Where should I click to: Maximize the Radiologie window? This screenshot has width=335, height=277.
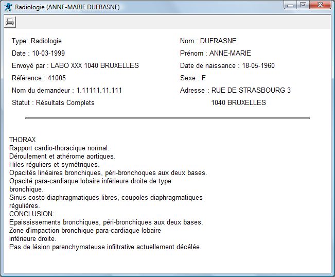(303, 5)
